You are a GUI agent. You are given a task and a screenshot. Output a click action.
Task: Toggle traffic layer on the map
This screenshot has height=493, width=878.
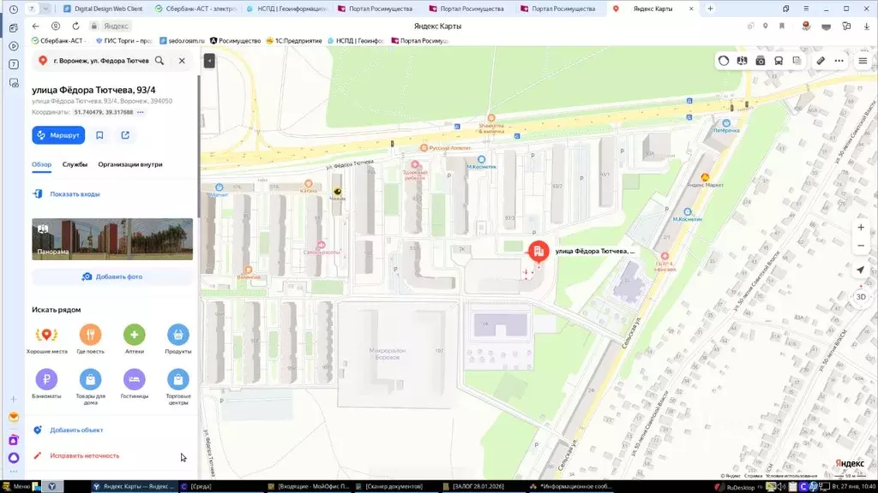tap(725, 61)
